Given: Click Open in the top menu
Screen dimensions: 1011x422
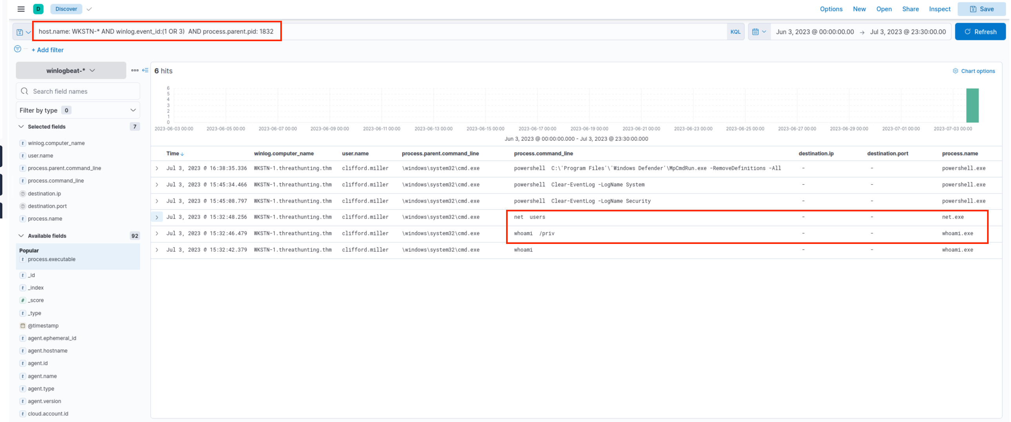Looking at the screenshot, I should (884, 9).
